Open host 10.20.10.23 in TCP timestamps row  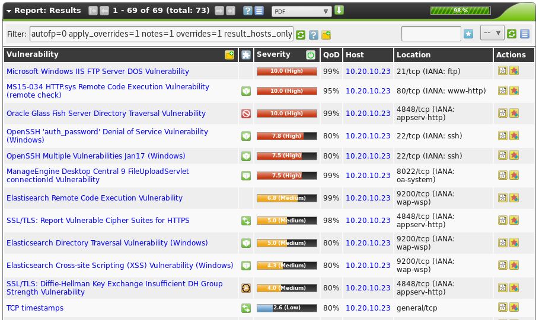click(368, 308)
